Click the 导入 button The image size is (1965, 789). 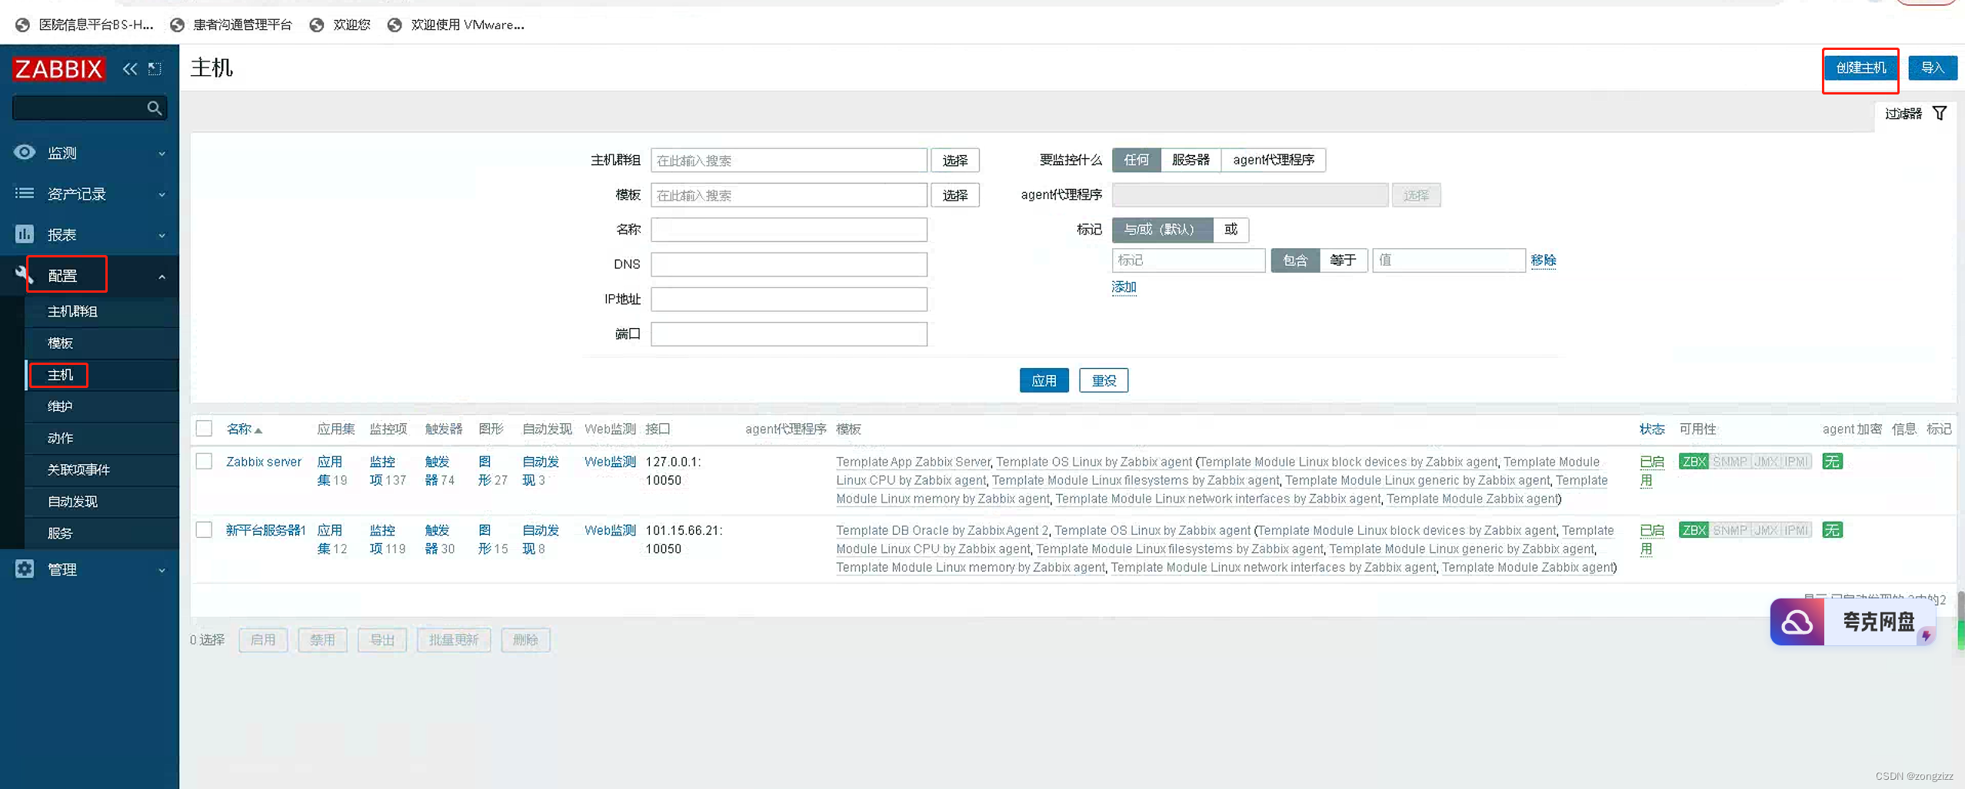tap(1932, 68)
